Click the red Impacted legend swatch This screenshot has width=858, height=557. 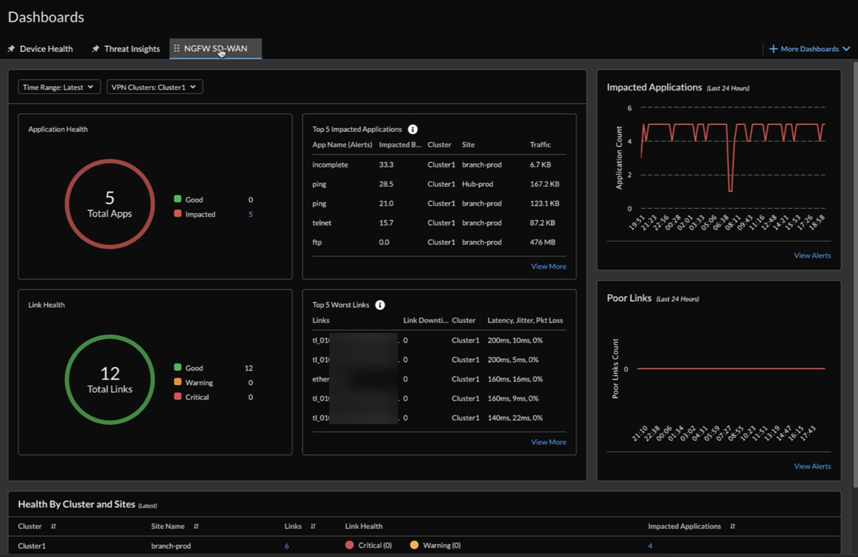(177, 214)
